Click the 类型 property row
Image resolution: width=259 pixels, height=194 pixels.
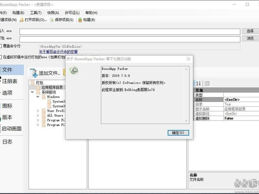[226, 95]
